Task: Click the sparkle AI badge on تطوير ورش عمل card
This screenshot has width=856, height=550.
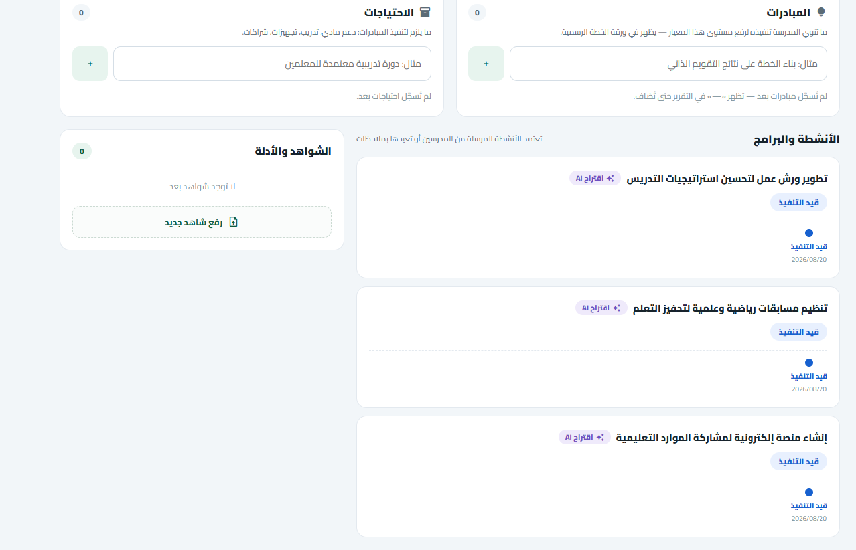Action: (x=595, y=178)
